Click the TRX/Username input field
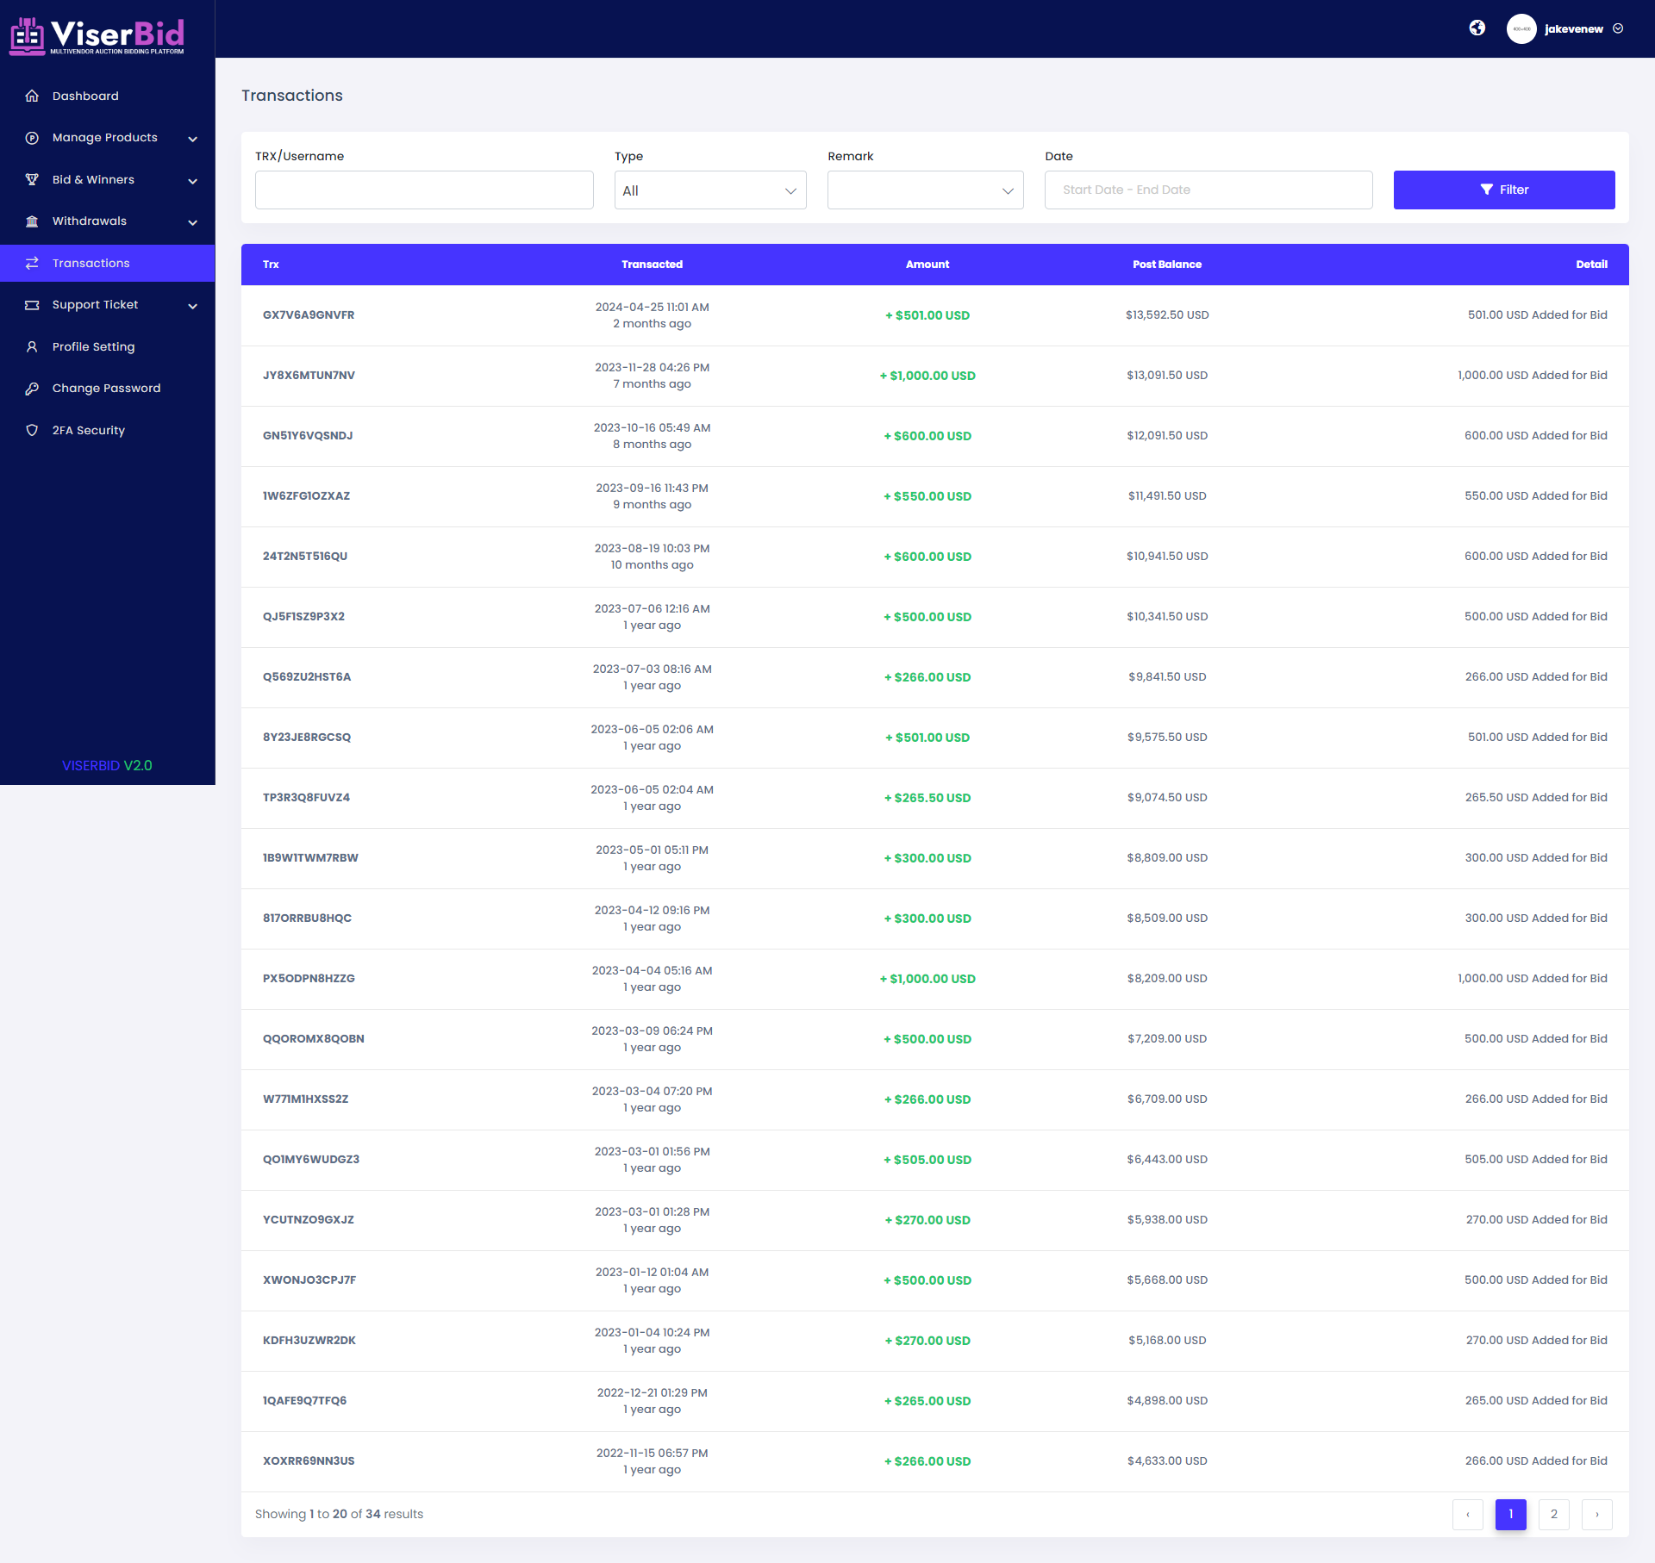Screen dimensions: 1655x1563 coord(424,190)
